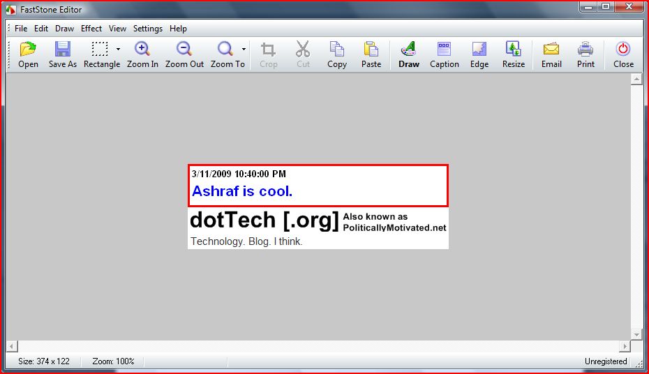Click 'Technology. Blog. I think.' tagline

(246, 241)
